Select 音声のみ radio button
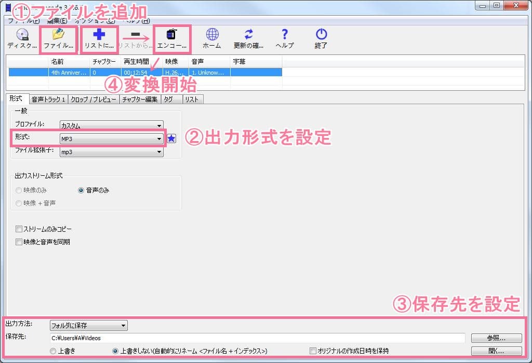Viewport: 532px width, 363px height. [81, 190]
